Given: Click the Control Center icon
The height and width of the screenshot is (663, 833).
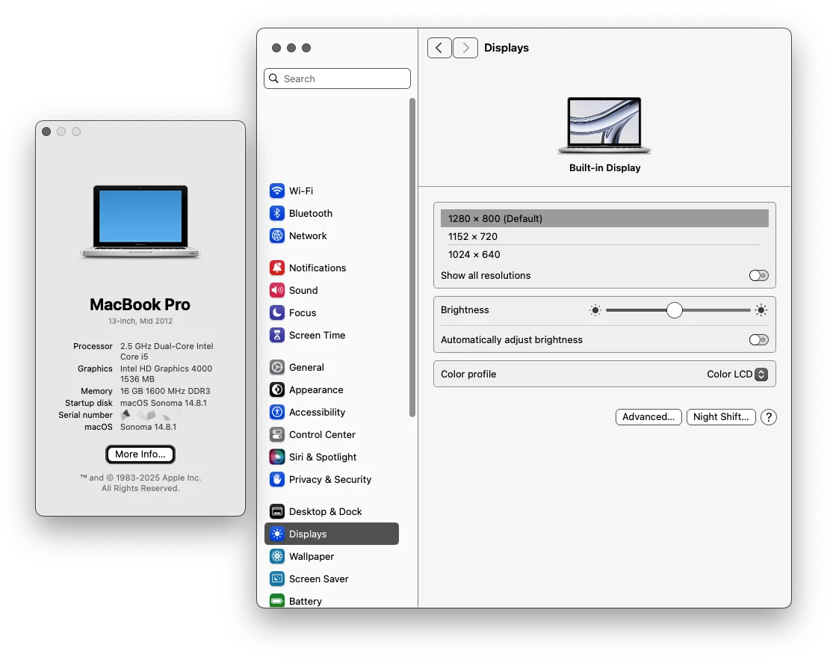Looking at the screenshot, I should coord(276,434).
